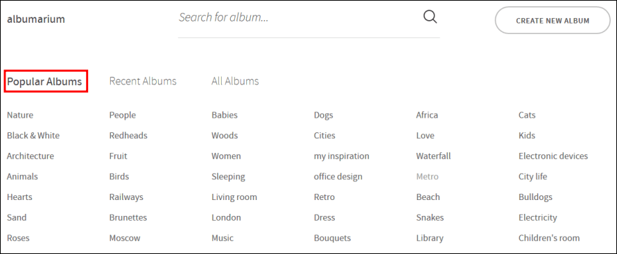
Task: Open the Metro album link
Action: 427,176
